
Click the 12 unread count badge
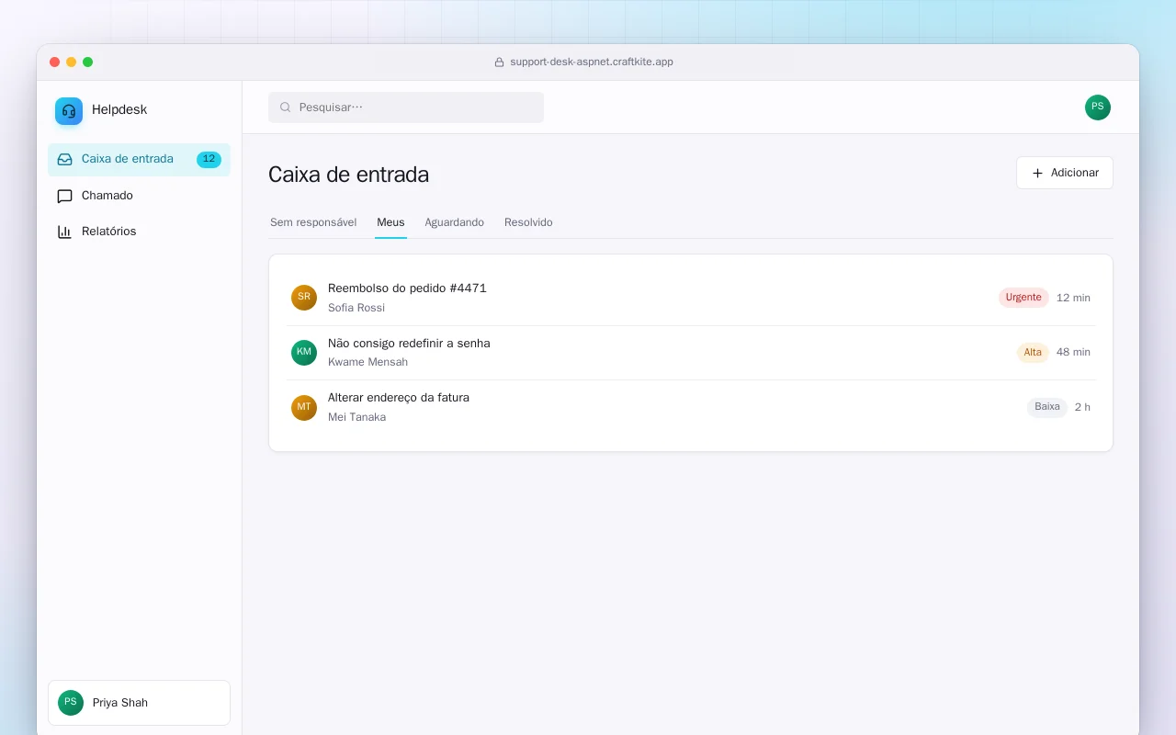click(x=209, y=159)
